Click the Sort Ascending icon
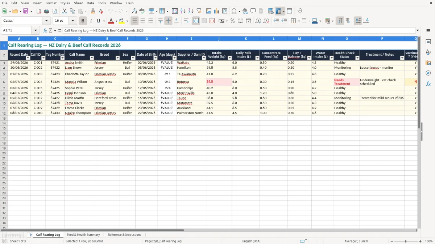The height and width of the screenshot is (244, 435). click(x=183, y=11)
